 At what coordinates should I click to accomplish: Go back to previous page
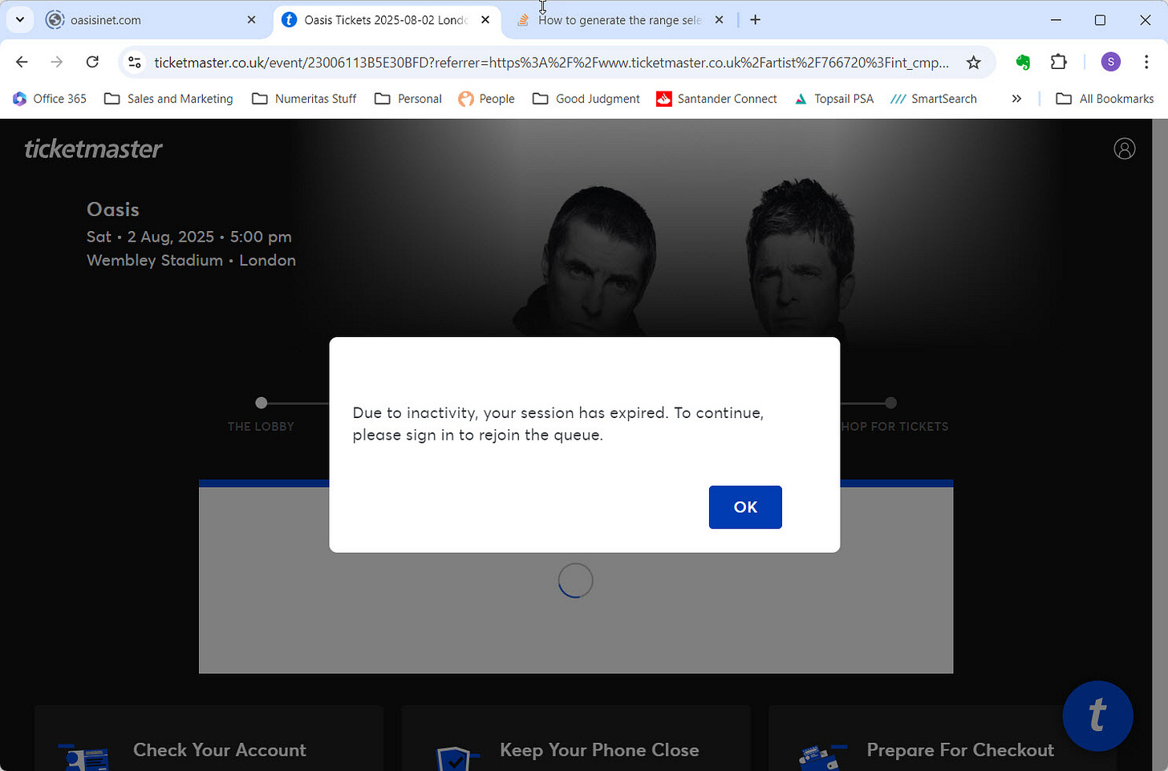tap(22, 62)
